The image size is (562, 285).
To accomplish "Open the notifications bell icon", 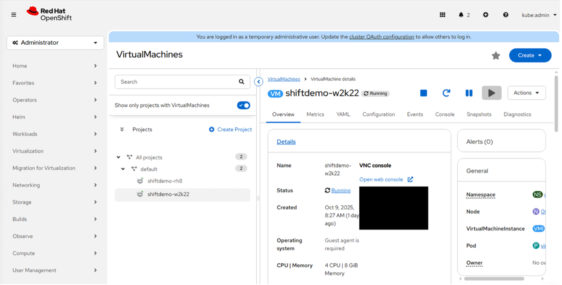I will click(x=461, y=15).
